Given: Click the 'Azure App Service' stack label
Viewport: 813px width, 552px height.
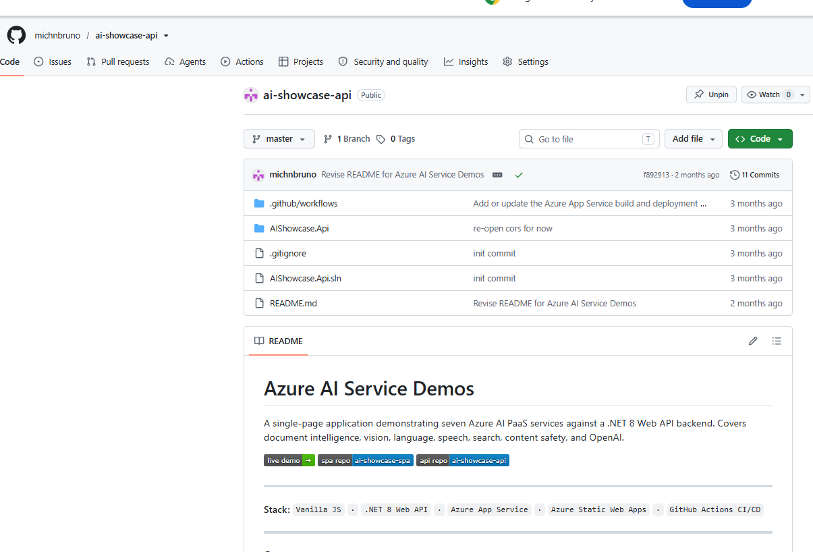Looking at the screenshot, I should (x=490, y=509).
